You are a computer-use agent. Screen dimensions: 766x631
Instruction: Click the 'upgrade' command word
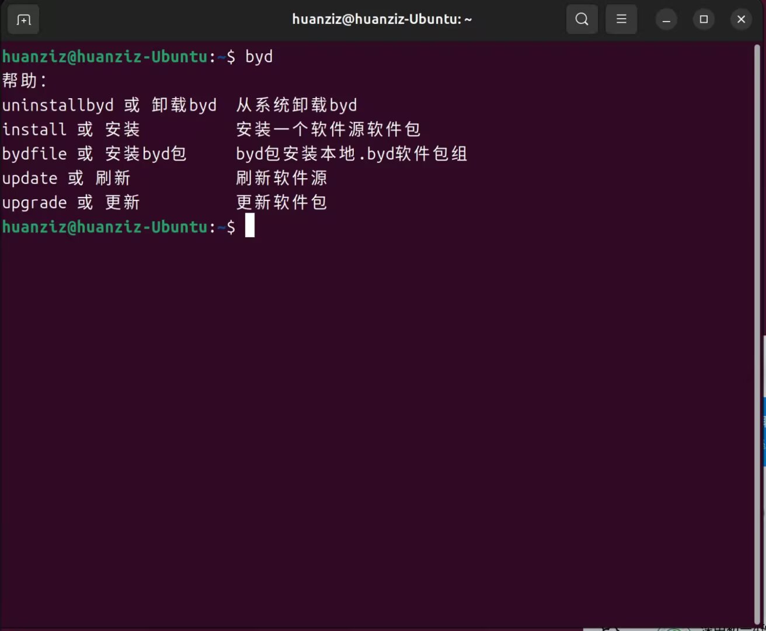[34, 203]
